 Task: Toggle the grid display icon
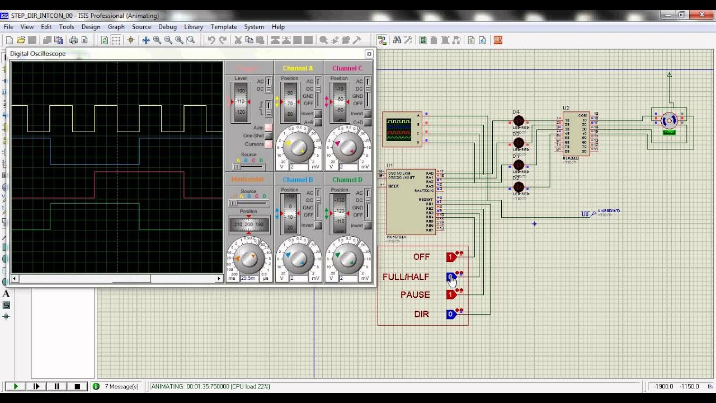click(116, 40)
